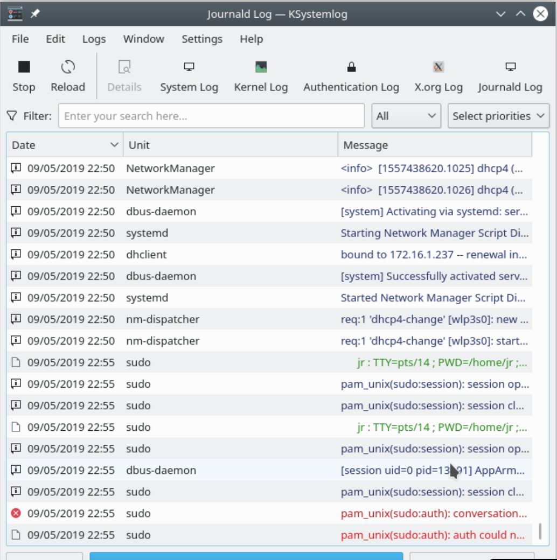
Task: Select the 'pam_unix(sudo:auth): conversation...' error row
Action: coord(269,513)
